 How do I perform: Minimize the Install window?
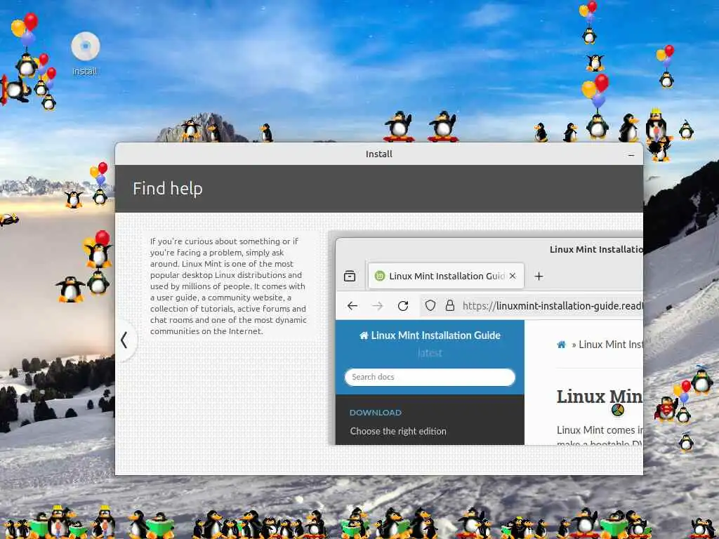click(631, 155)
